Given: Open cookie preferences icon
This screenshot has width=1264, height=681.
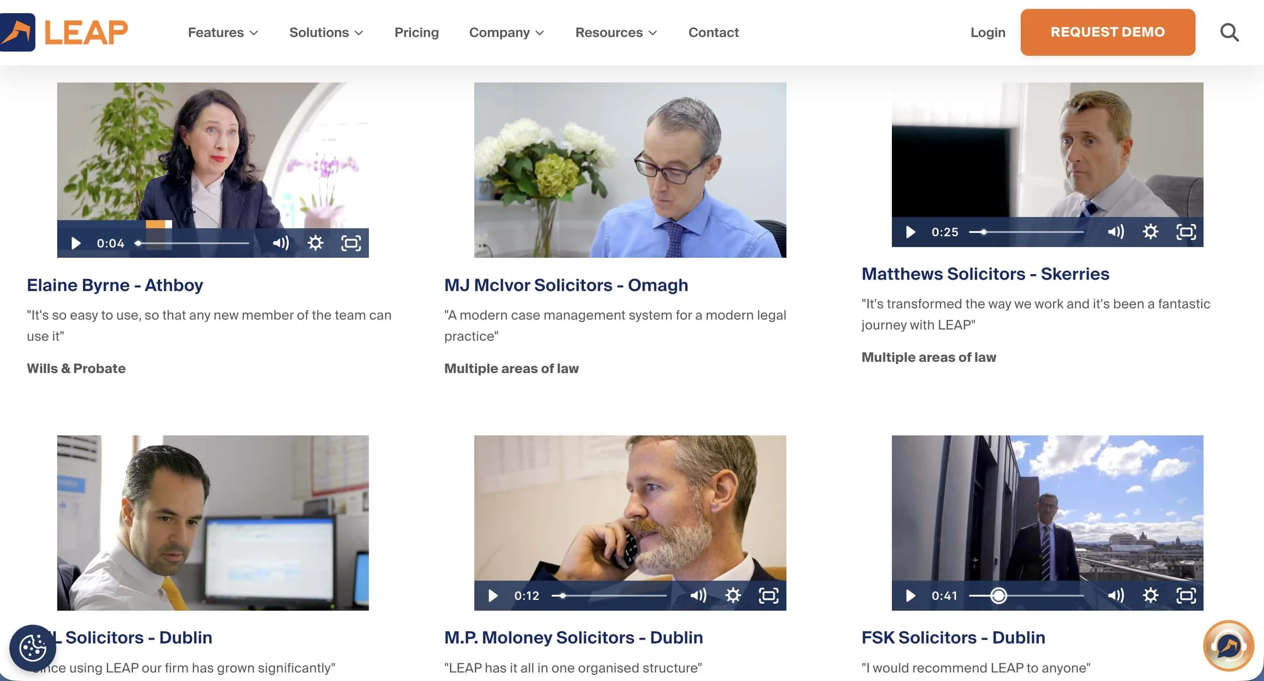Looking at the screenshot, I should click(32, 648).
